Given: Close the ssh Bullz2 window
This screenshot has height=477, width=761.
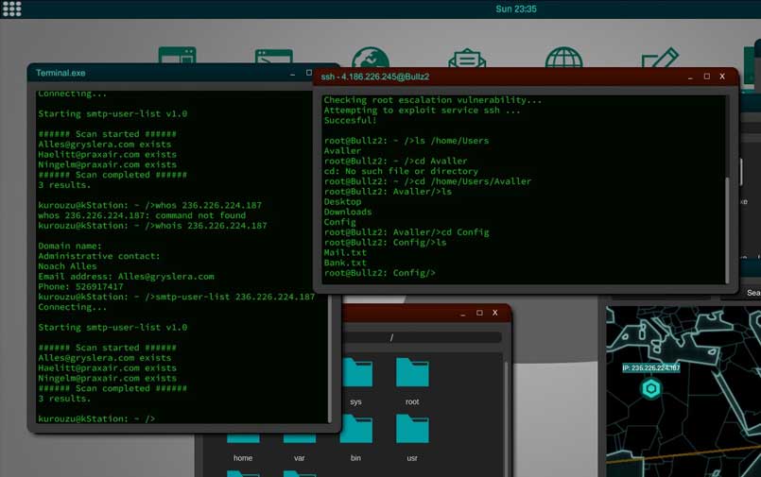Looking at the screenshot, I should 722,77.
